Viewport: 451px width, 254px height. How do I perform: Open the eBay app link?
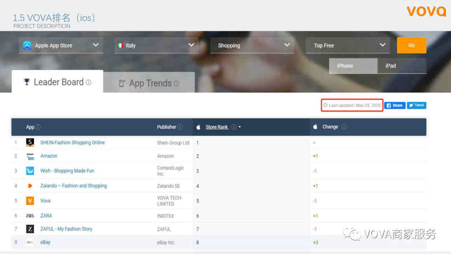coord(45,242)
